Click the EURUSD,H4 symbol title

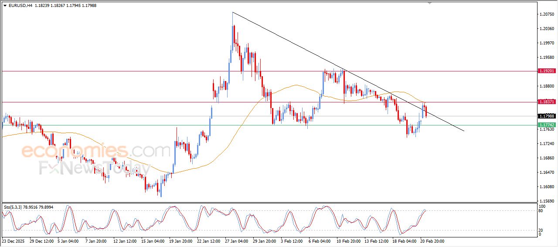20,5
